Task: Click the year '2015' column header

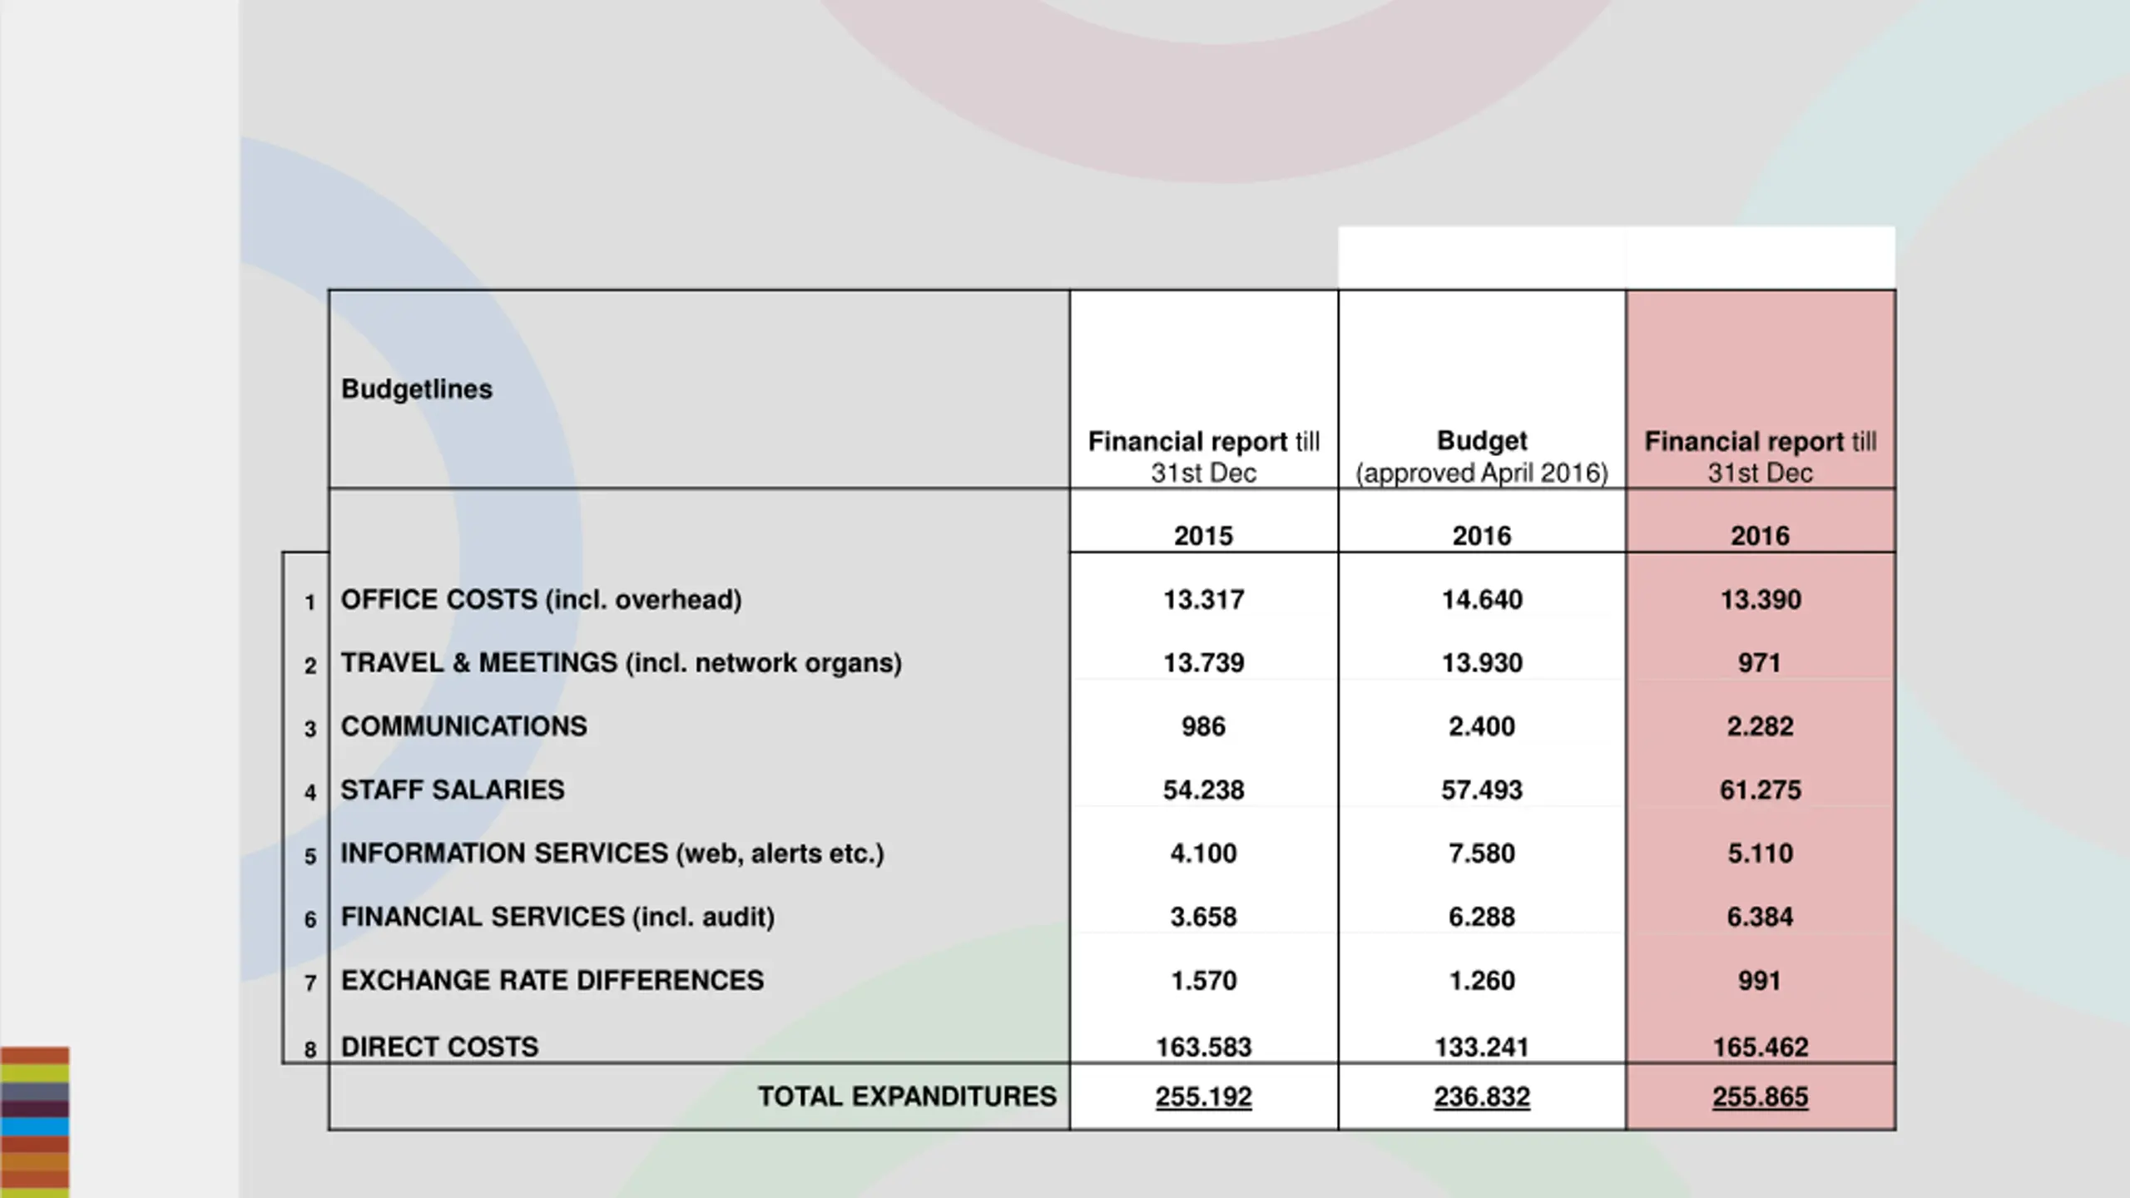Action: click(x=1203, y=536)
